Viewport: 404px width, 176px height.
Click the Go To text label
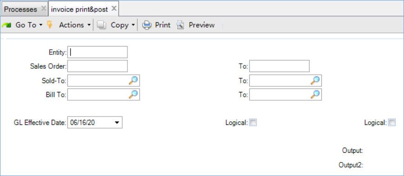coord(26,25)
